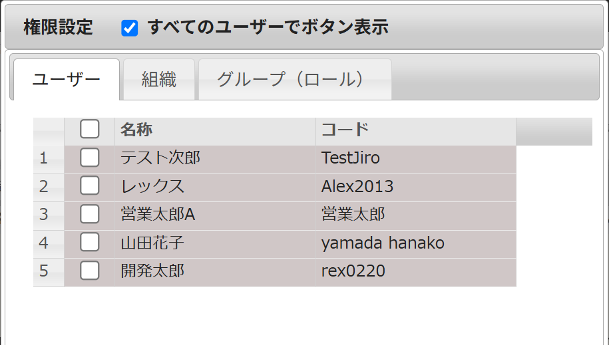Viewport: 609px width, 345px height.
Task: Select the 営業太郎 code cell
Action: [416, 216]
